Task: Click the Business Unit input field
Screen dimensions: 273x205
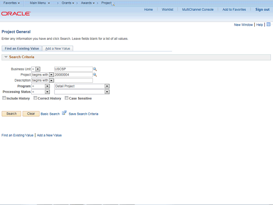Action: coord(73,69)
